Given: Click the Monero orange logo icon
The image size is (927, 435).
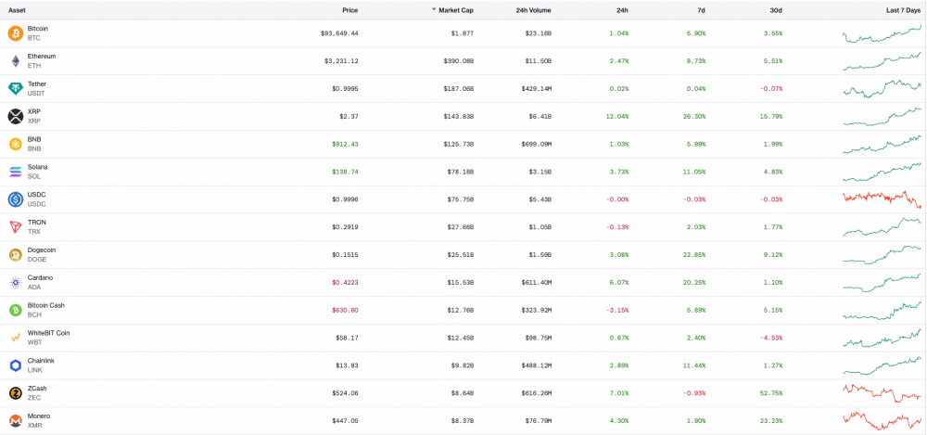Looking at the screenshot, I should (x=15, y=421).
